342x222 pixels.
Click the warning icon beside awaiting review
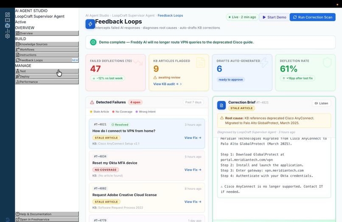(155, 78)
